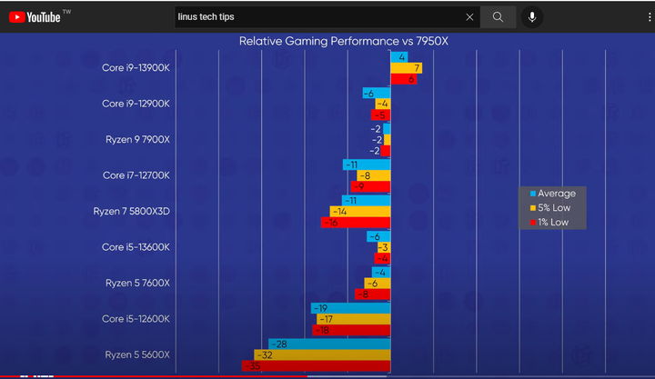Start voice search with the microphone
Viewport: 655px width, 379px height.
(532, 17)
